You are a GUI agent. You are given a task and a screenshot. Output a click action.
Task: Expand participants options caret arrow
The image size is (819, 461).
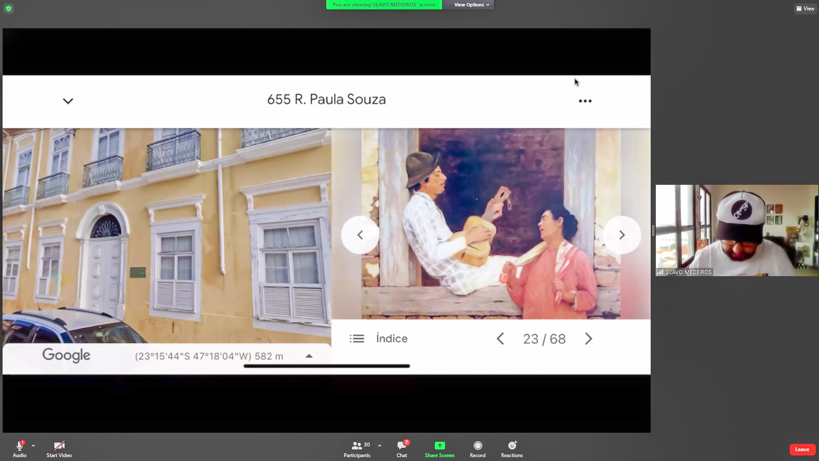coord(379,445)
